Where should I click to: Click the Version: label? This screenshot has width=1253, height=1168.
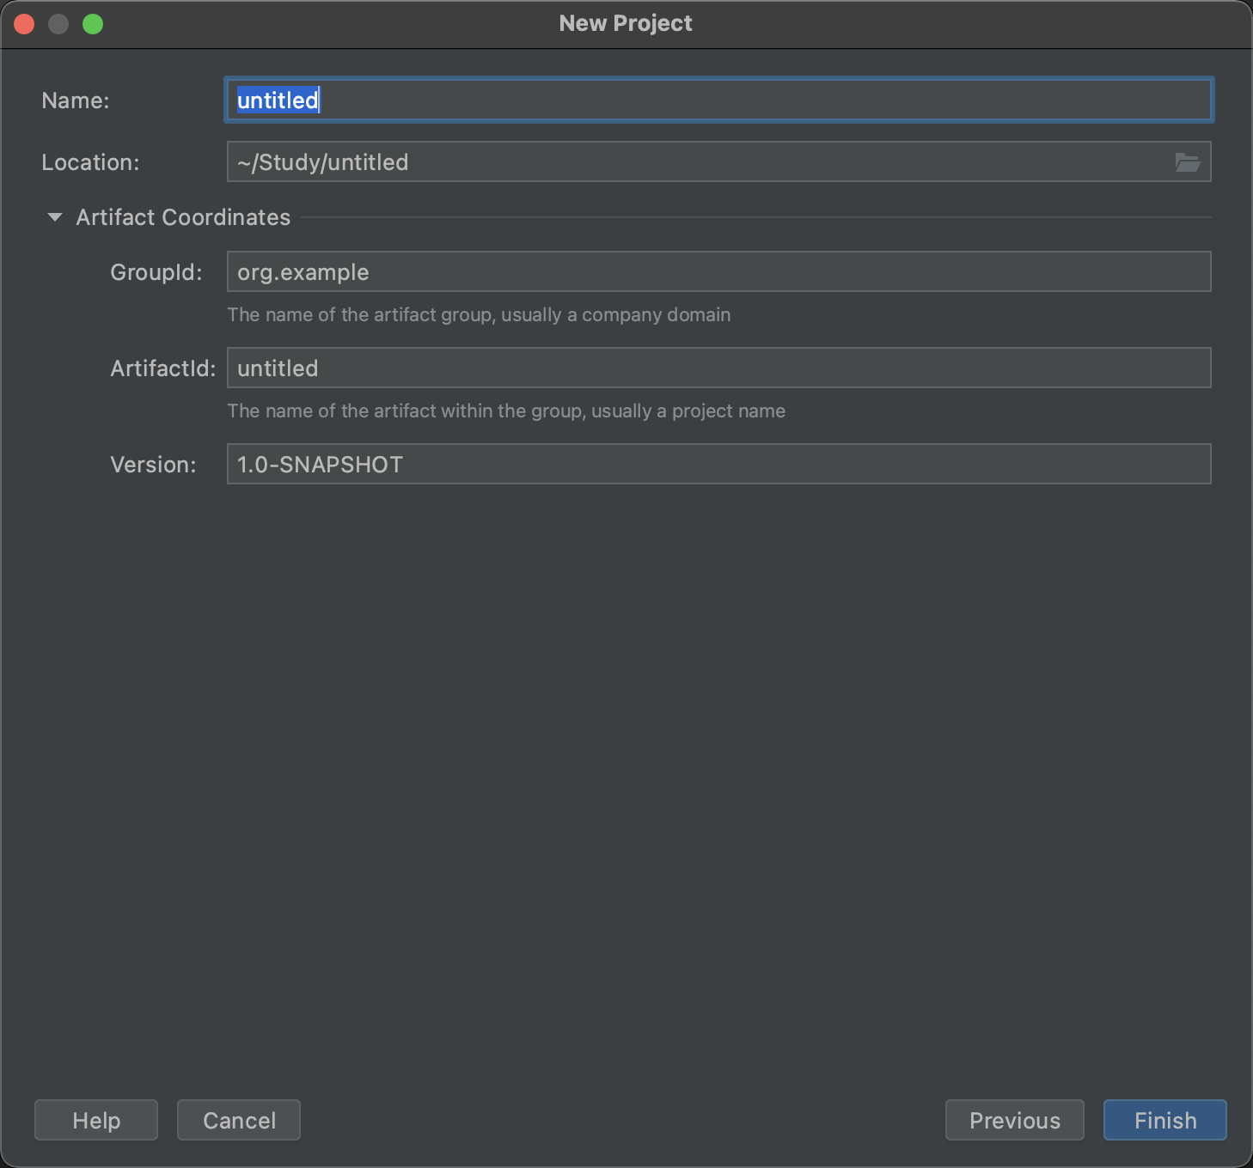tap(153, 465)
